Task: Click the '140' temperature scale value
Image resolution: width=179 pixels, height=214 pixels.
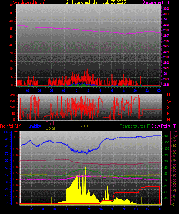Action: tap(167, 136)
